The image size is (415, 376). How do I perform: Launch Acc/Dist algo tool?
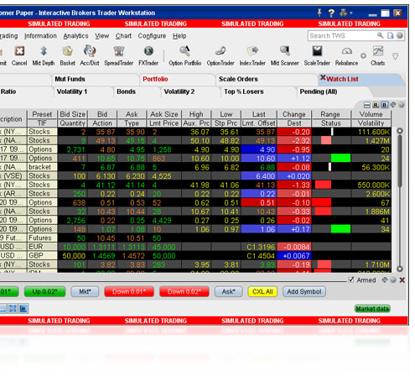(x=90, y=55)
